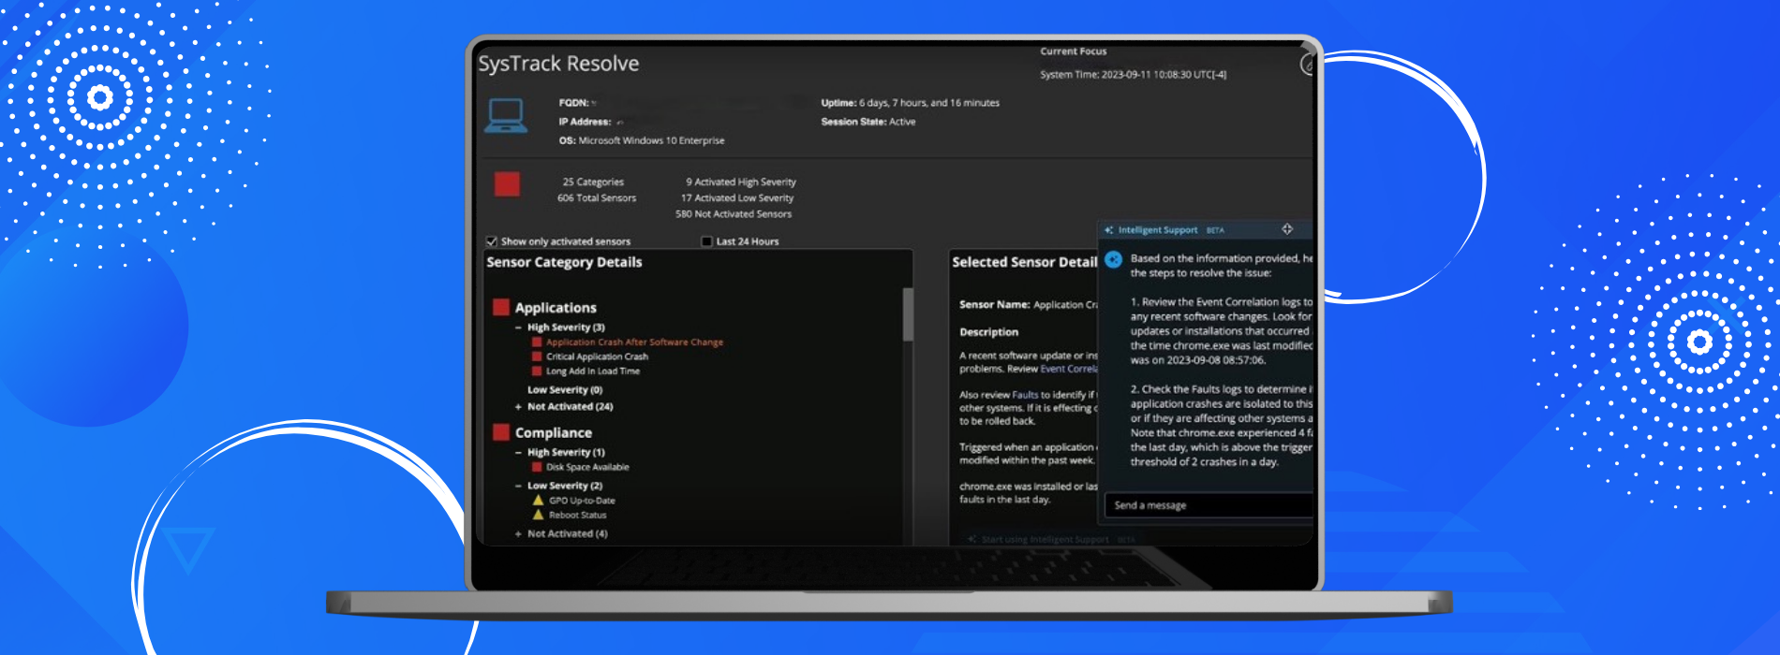
Task: Click the Session State: Active text
Action: pos(868,122)
